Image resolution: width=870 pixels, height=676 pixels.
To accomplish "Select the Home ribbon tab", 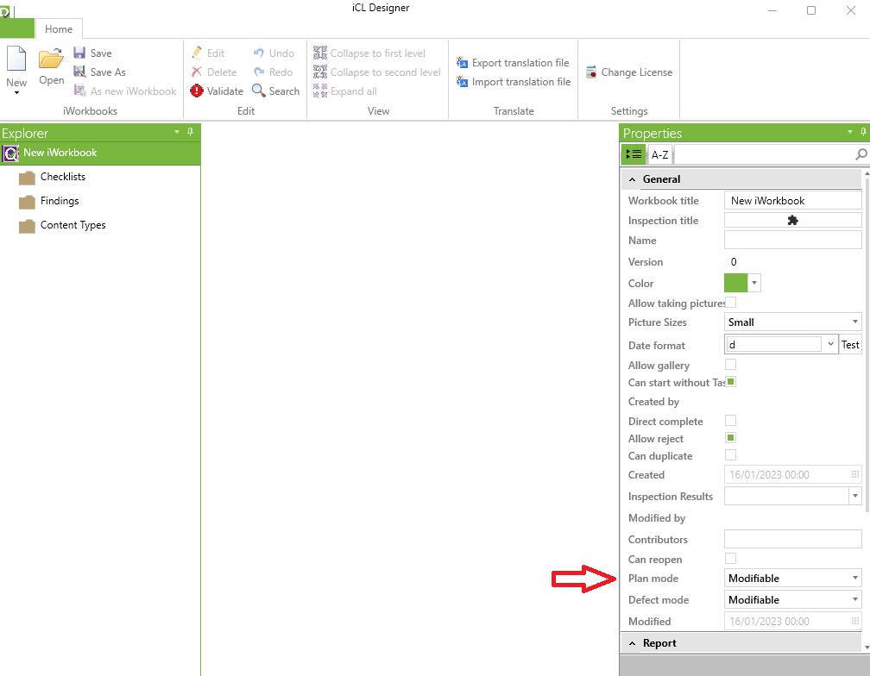I will [59, 29].
